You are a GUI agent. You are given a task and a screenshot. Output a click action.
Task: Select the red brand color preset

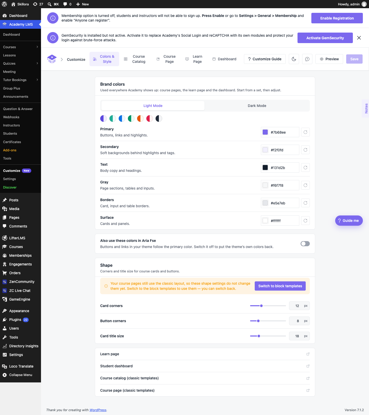coord(150,118)
